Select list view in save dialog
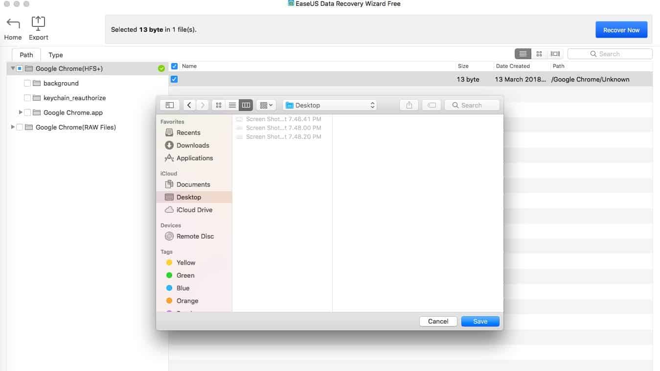 click(x=232, y=105)
